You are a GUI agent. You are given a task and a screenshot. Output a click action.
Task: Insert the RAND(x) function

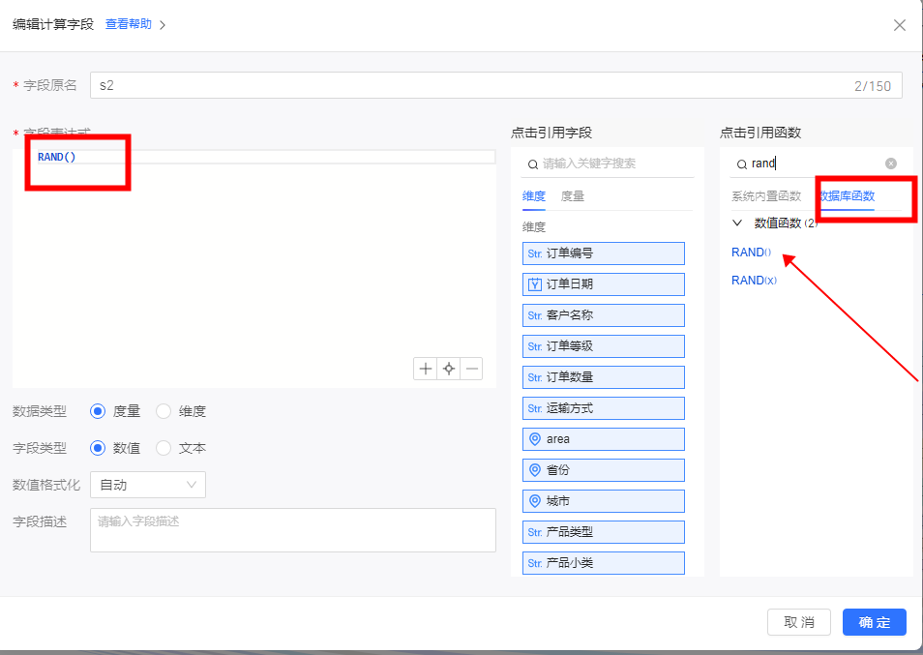tap(754, 280)
